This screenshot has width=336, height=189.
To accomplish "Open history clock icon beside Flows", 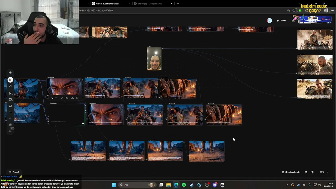I will point(293,21).
